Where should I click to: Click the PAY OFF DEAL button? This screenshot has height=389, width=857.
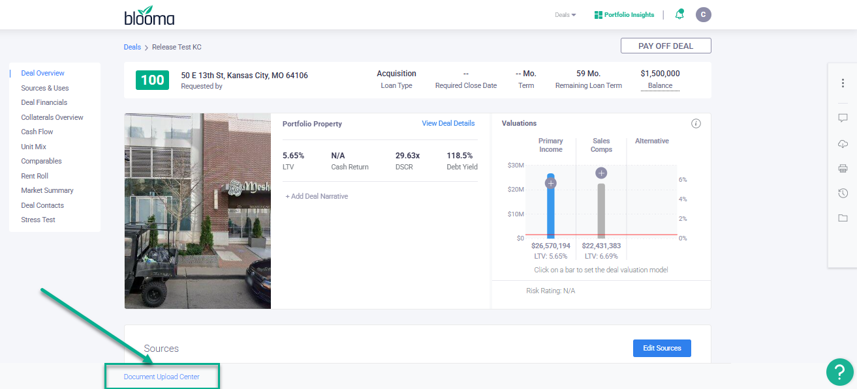click(665, 46)
